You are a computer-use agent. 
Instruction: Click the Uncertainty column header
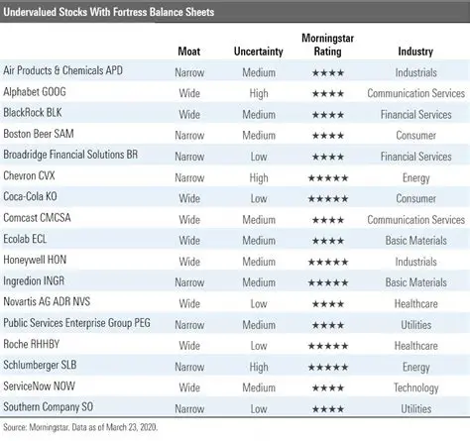point(259,52)
